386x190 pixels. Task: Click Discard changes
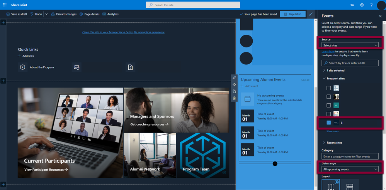[64, 14]
